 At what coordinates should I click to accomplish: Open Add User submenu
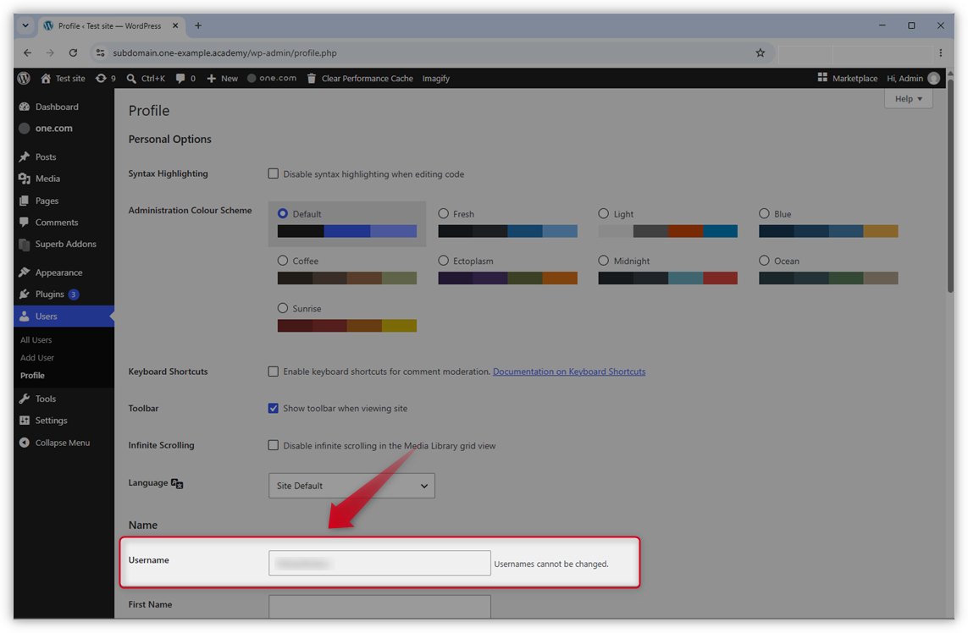click(37, 358)
